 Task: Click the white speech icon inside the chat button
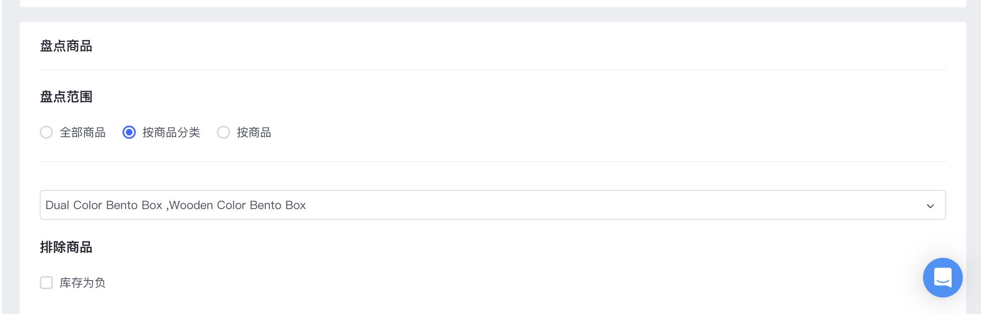click(943, 277)
